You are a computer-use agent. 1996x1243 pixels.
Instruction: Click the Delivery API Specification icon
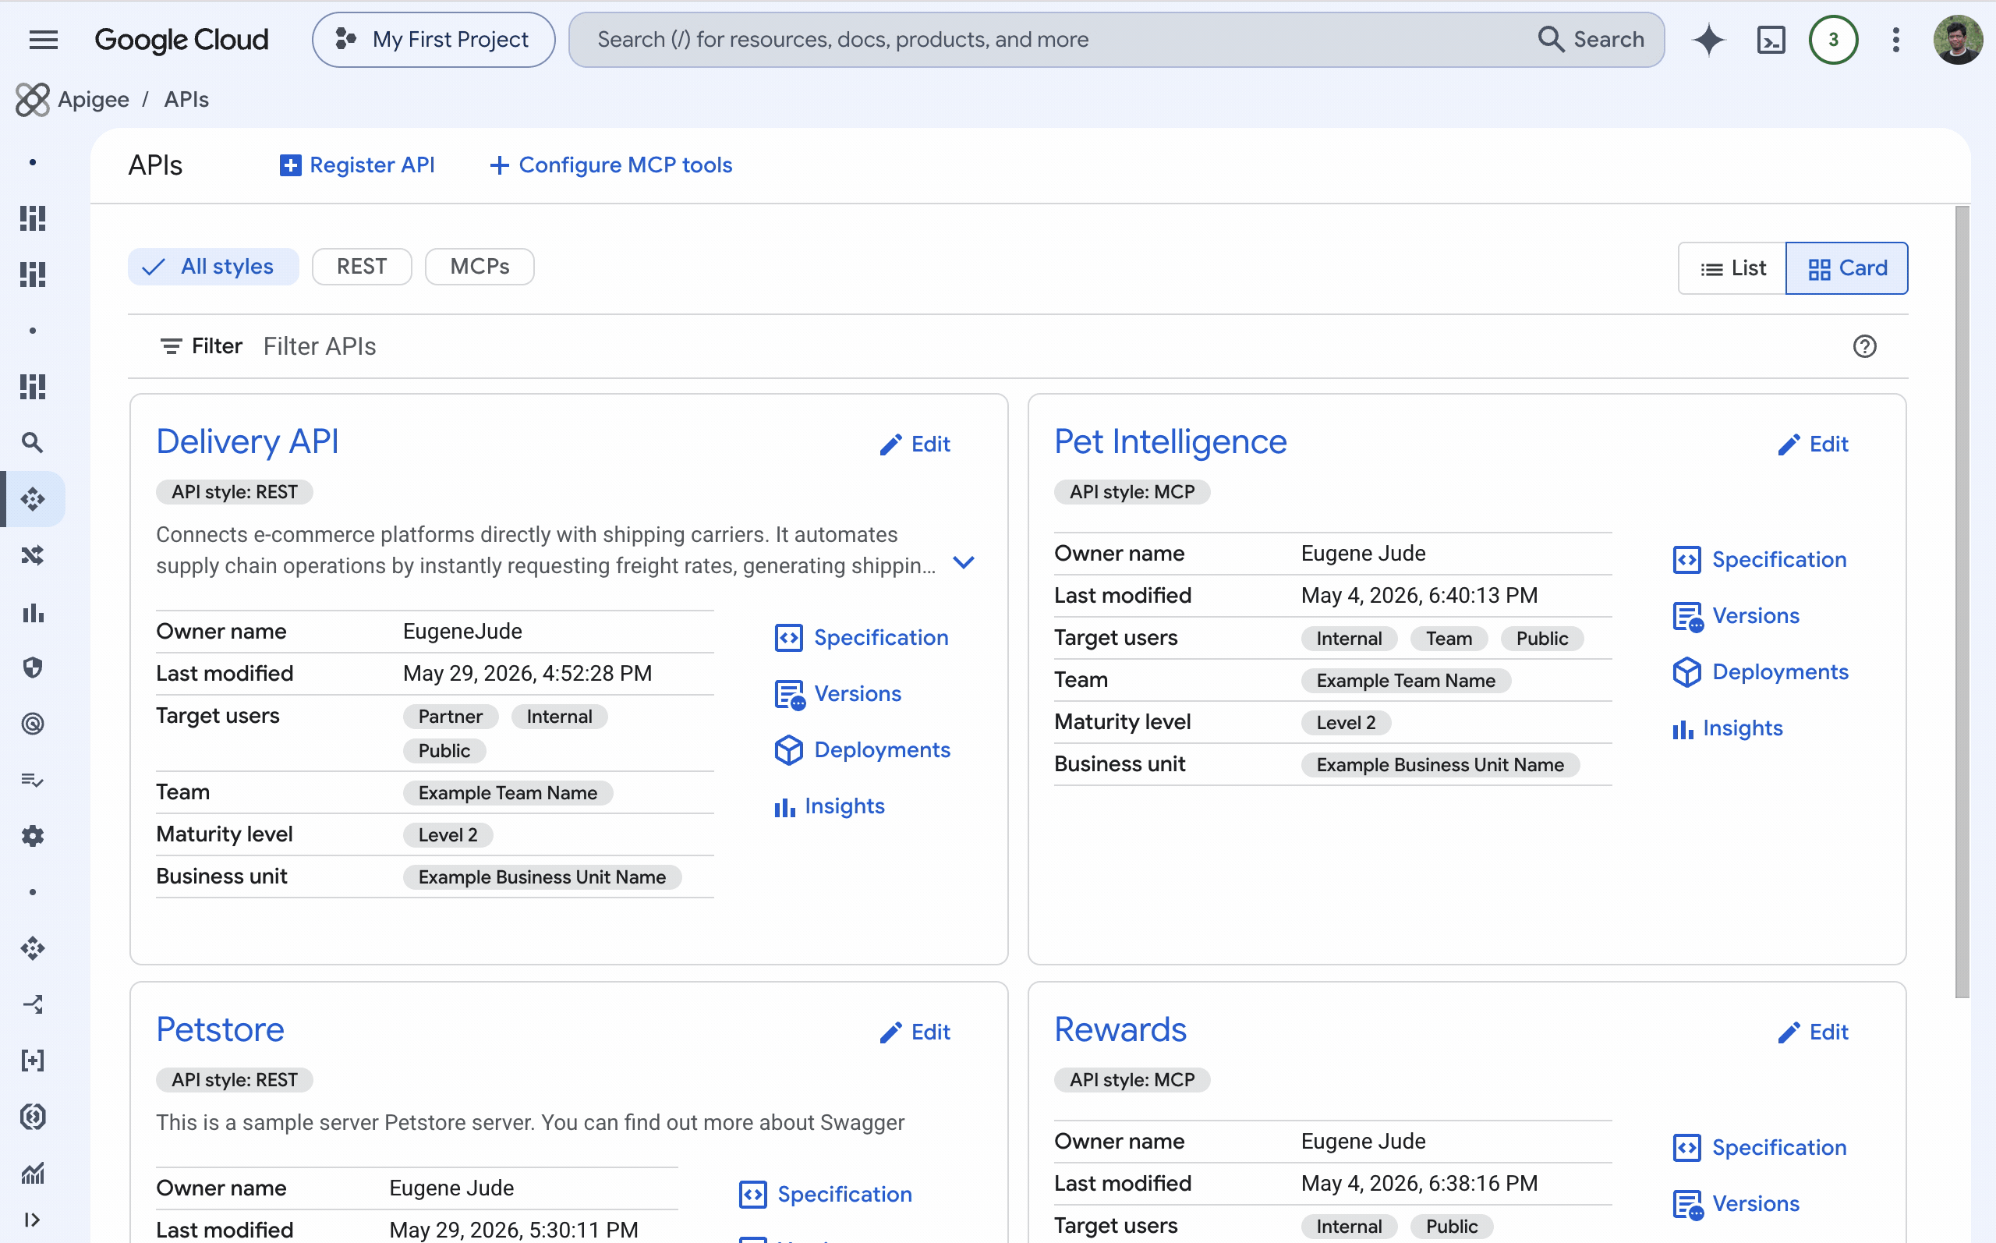click(x=788, y=638)
